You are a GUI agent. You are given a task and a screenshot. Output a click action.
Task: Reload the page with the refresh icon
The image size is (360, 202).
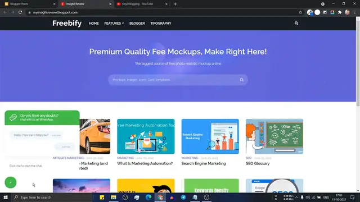(20, 12)
